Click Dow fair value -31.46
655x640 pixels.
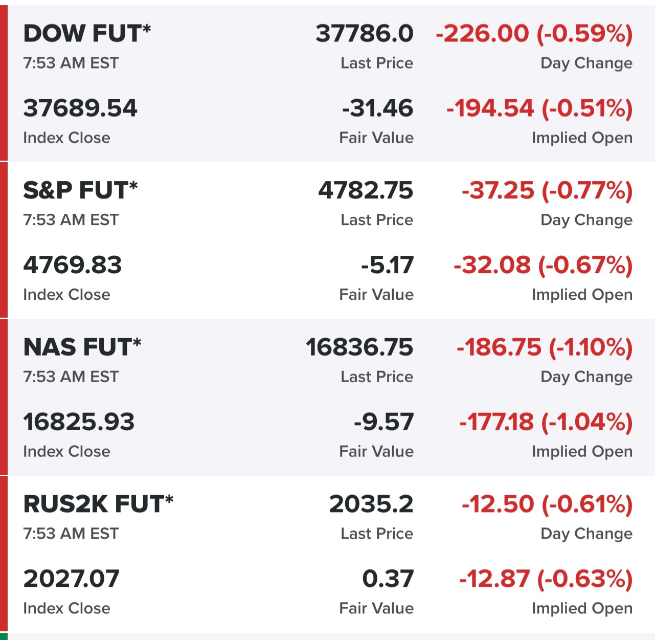(377, 108)
